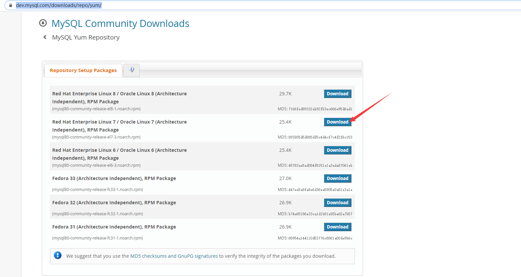Open the info tab icon next to Repository Setup Packages
The image size is (521, 277).
click(x=131, y=70)
